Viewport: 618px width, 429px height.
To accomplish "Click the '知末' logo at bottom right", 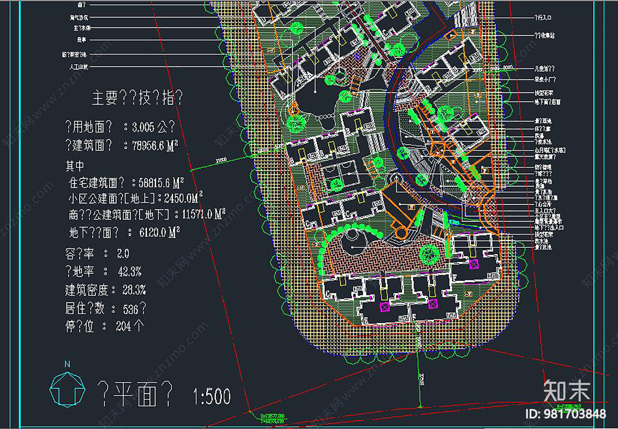I will pos(567,391).
